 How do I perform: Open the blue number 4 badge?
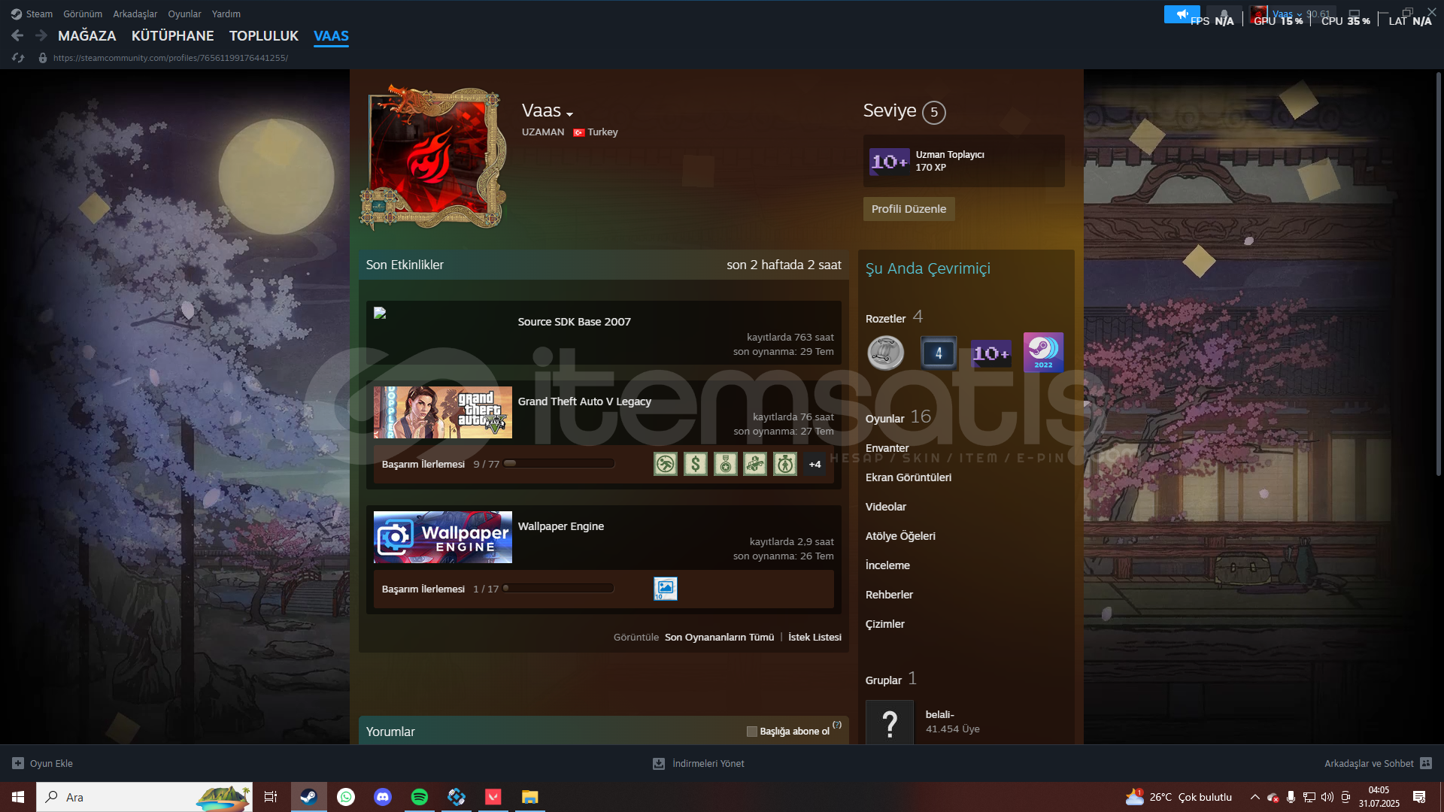(939, 353)
